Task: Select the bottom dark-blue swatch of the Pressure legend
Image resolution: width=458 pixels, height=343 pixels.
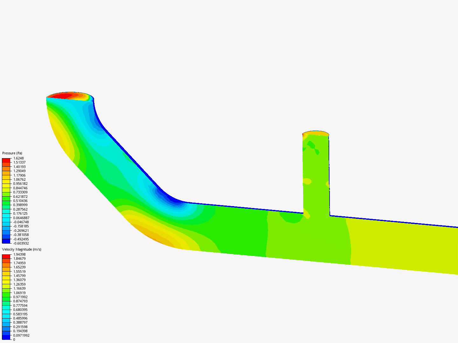Action: click(6, 241)
